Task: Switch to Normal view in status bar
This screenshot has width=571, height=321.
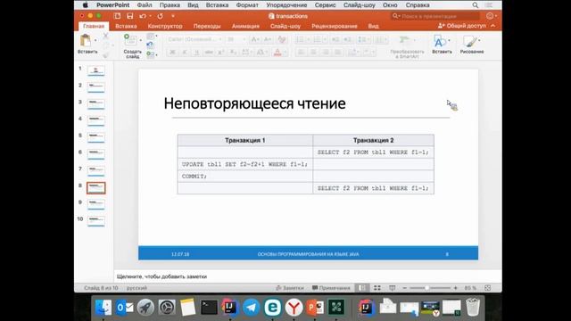Action: tap(362, 288)
